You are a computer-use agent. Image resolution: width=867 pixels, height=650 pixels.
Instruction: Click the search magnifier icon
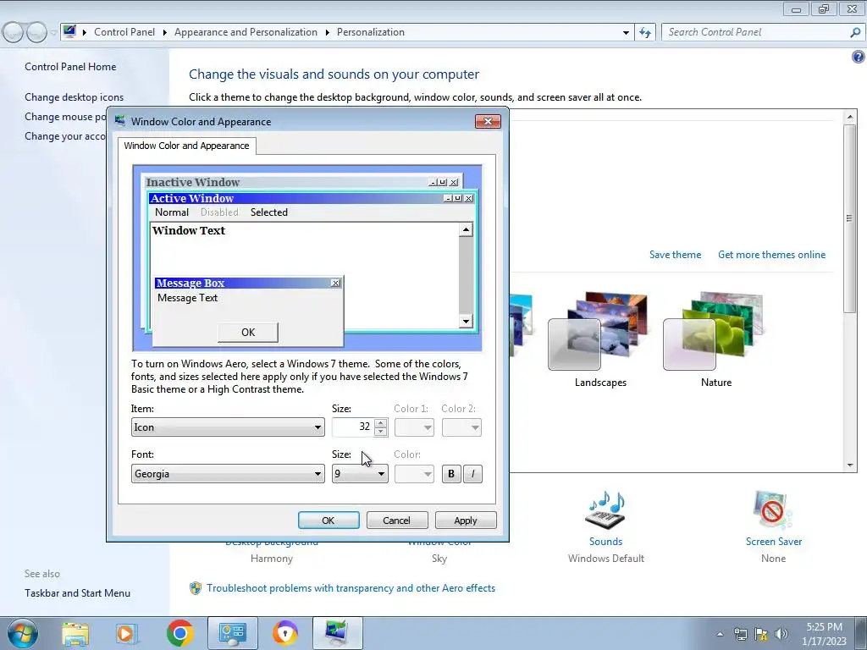point(855,32)
